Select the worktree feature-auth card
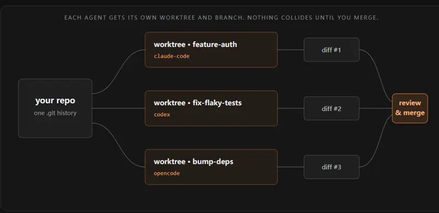 [211, 49]
